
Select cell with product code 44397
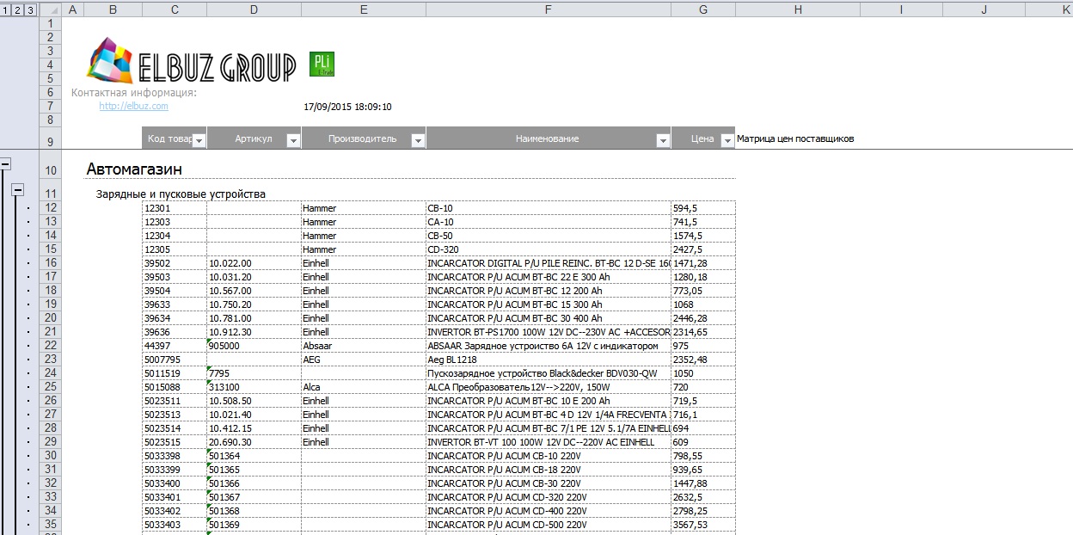point(175,346)
